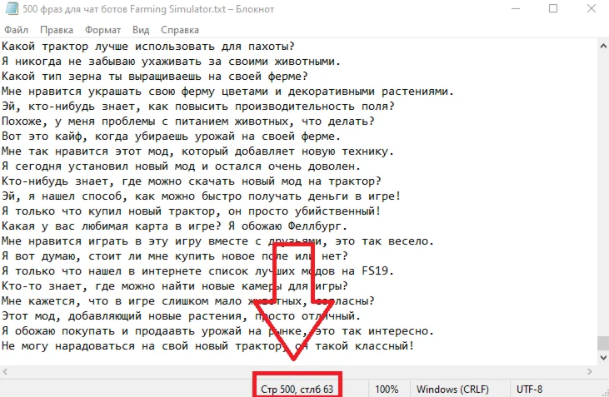Click status bar entry 'Стр 500, стлб 63'
This screenshot has width=609, height=397.
pos(297,389)
